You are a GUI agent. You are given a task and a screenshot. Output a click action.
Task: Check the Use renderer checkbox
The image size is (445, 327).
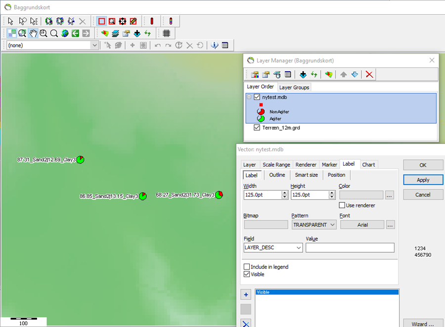pos(342,205)
